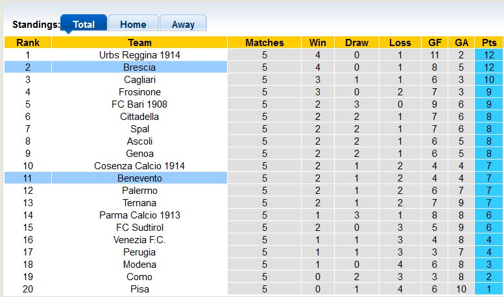The height and width of the screenshot is (297, 504).
Task: Click the Urbs Reggina 1914 team name
Action: click(139, 55)
